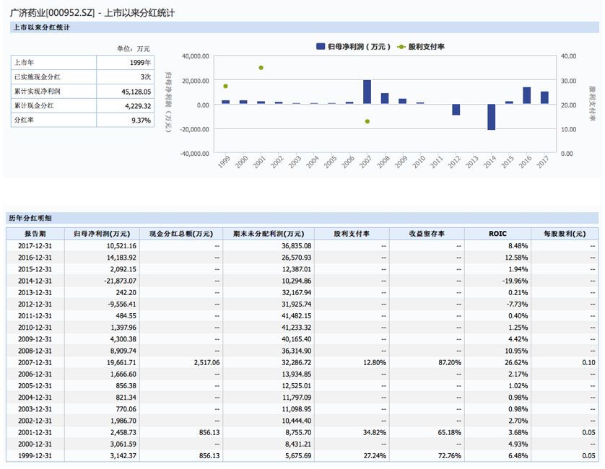Toggle the 股利支付率 legend green dot
Image resolution: width=605 pixels, height=469 pixels.
(401, 47)
